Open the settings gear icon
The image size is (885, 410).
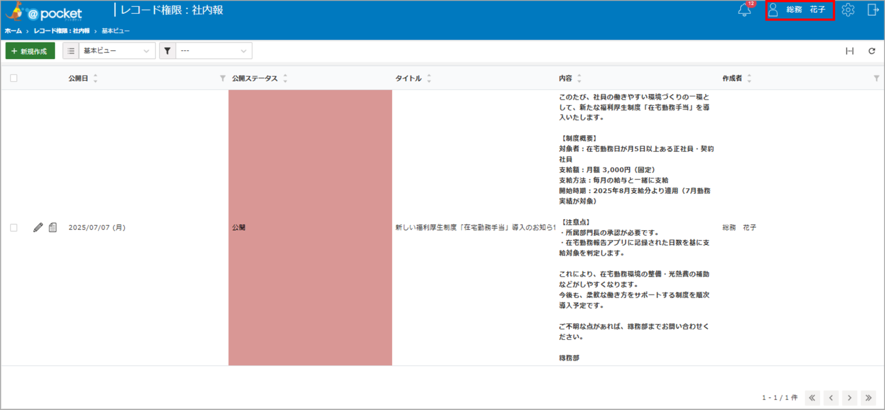tap(848, 9)
